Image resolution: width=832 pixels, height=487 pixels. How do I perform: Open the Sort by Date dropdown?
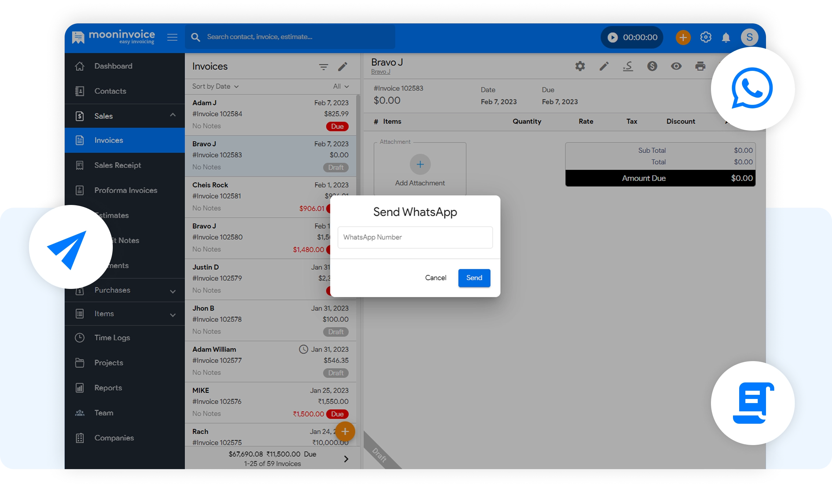click(x=215, y=86)
